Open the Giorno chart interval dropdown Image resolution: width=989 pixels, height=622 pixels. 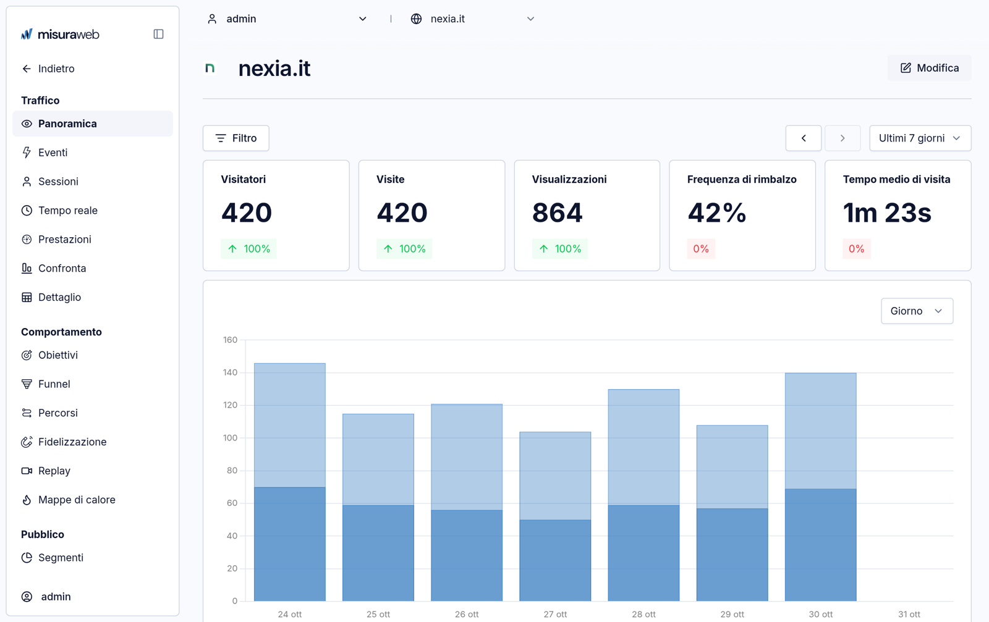[917, 311]
